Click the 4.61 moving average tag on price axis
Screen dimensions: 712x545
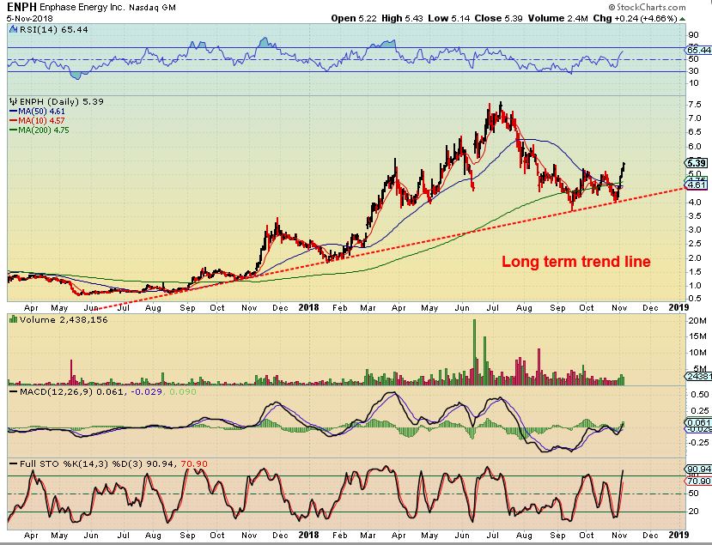click(697, 185)
